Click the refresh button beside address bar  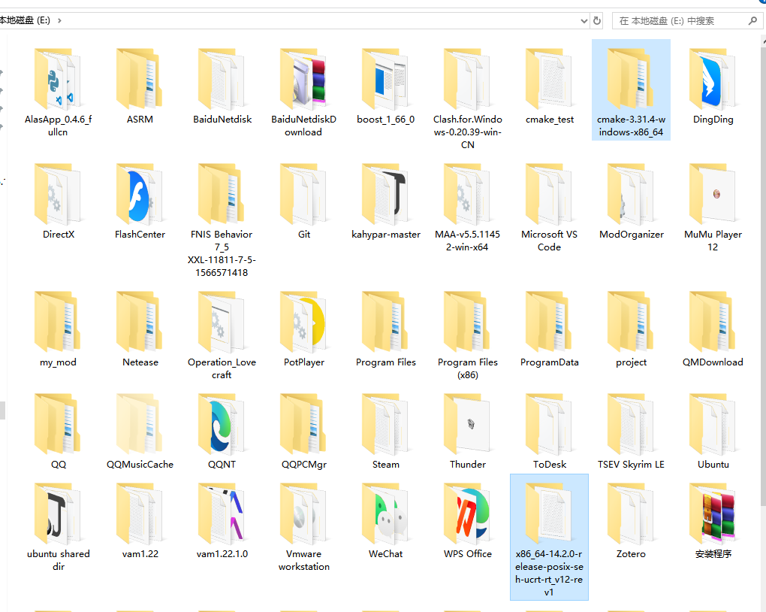(597, 20)
